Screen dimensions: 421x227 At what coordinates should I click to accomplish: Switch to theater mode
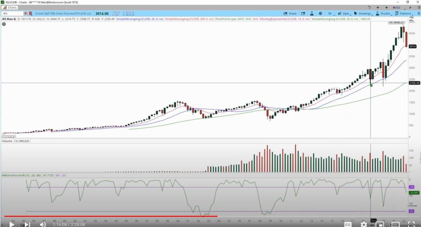point(395,224)
